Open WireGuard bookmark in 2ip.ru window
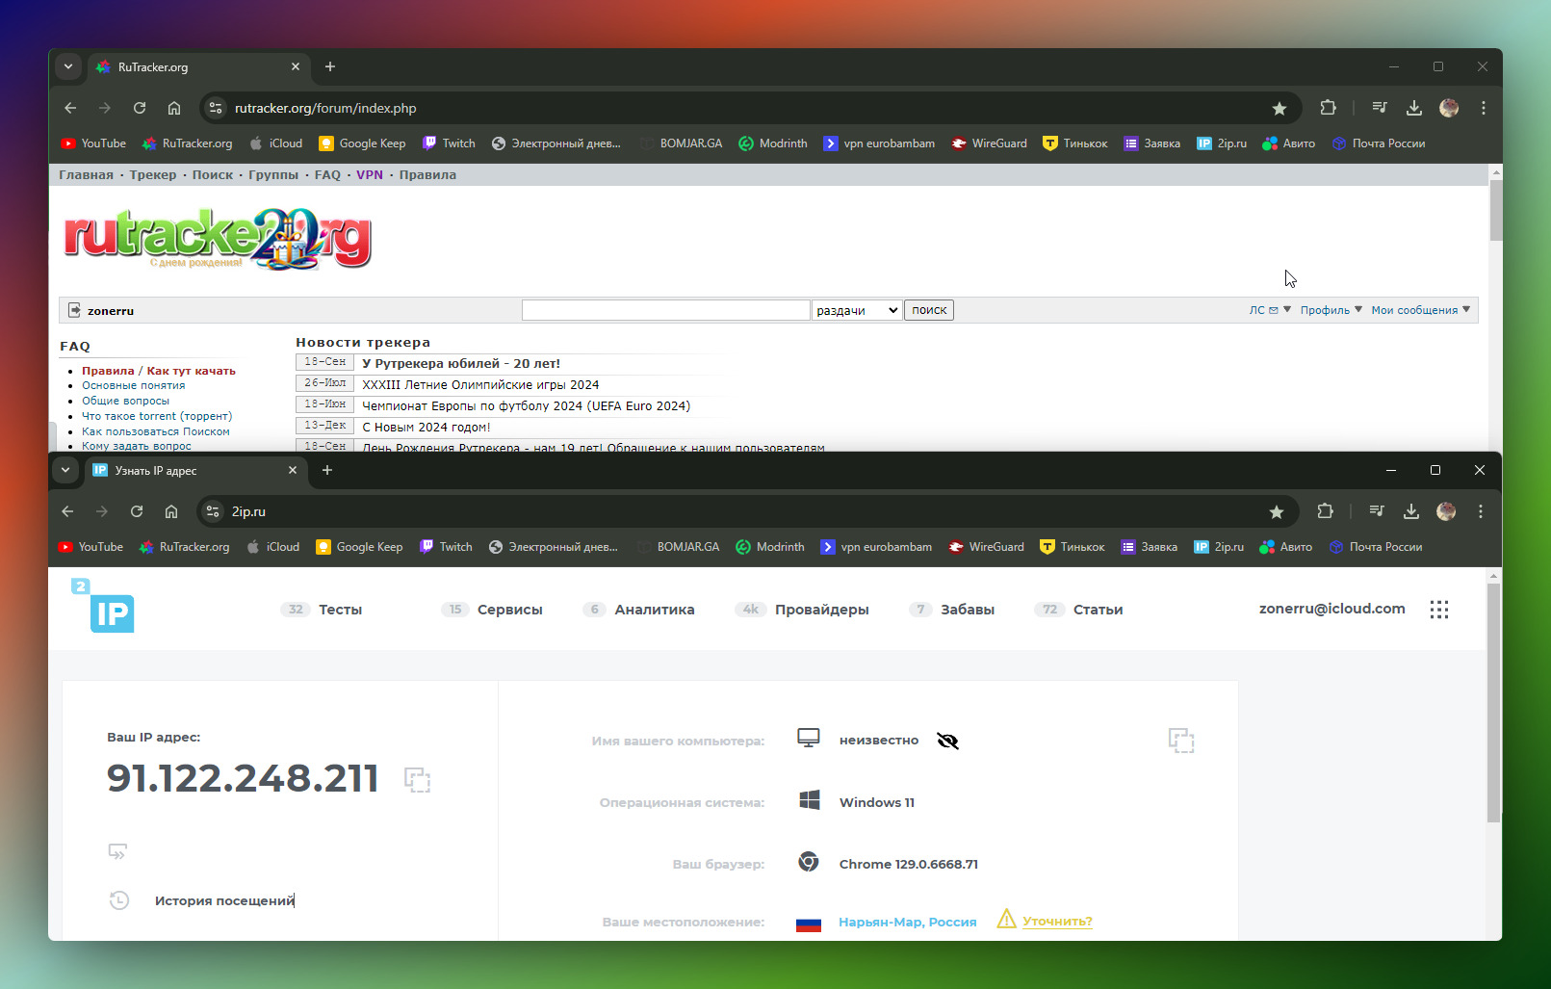 pyautogui.click(x=986, y=547)
